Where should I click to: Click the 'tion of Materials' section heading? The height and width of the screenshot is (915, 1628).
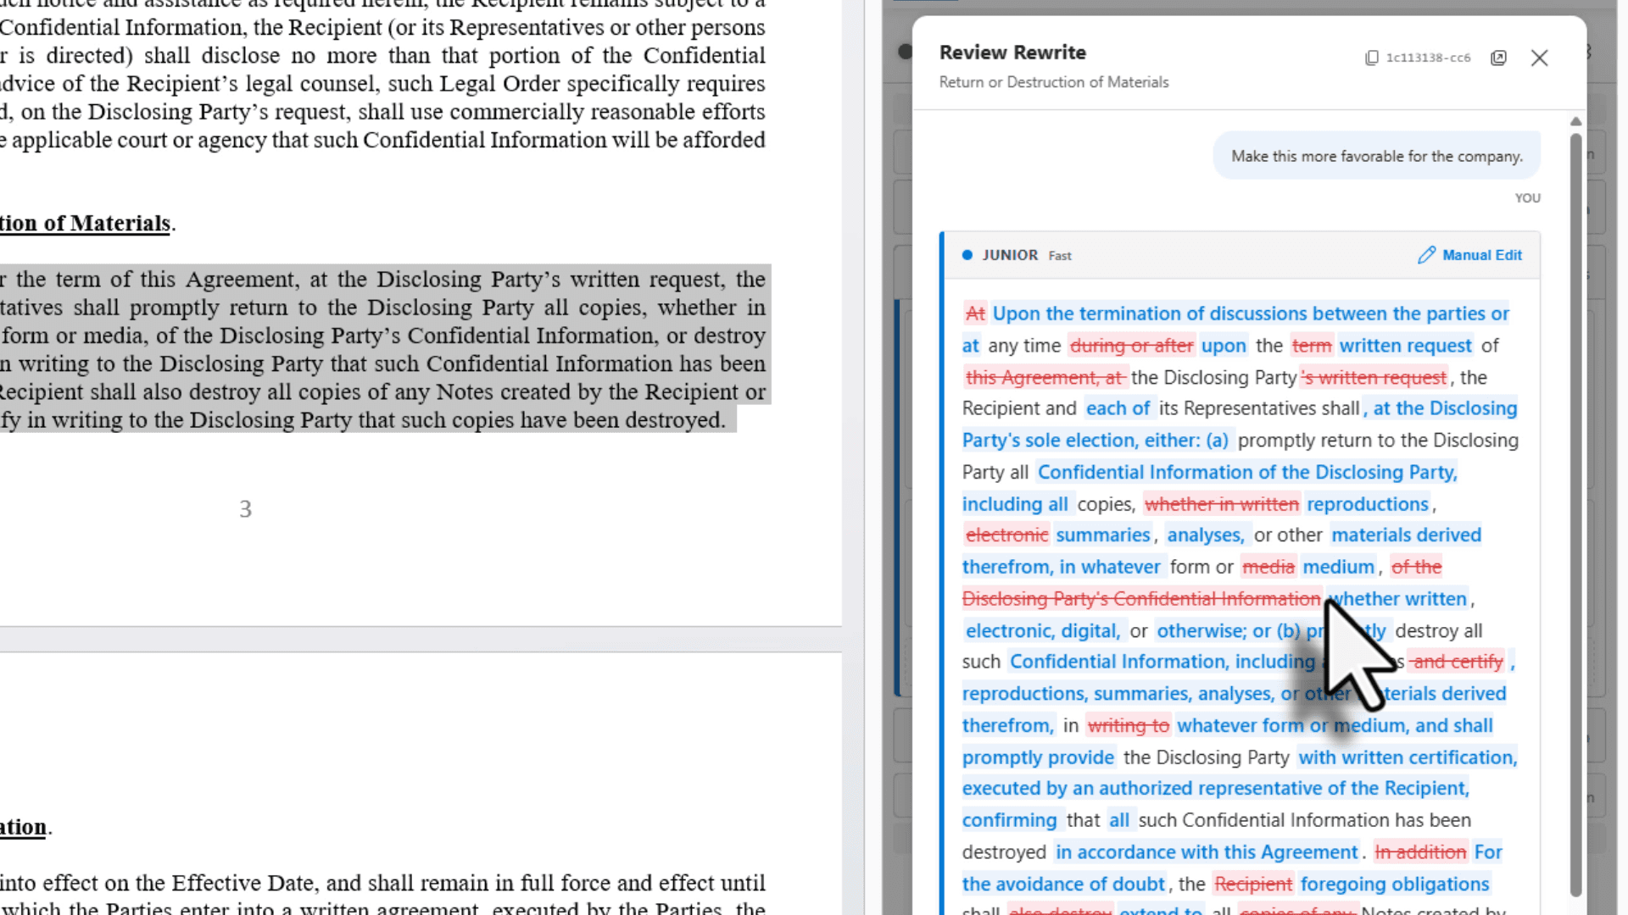pos(85,224)
